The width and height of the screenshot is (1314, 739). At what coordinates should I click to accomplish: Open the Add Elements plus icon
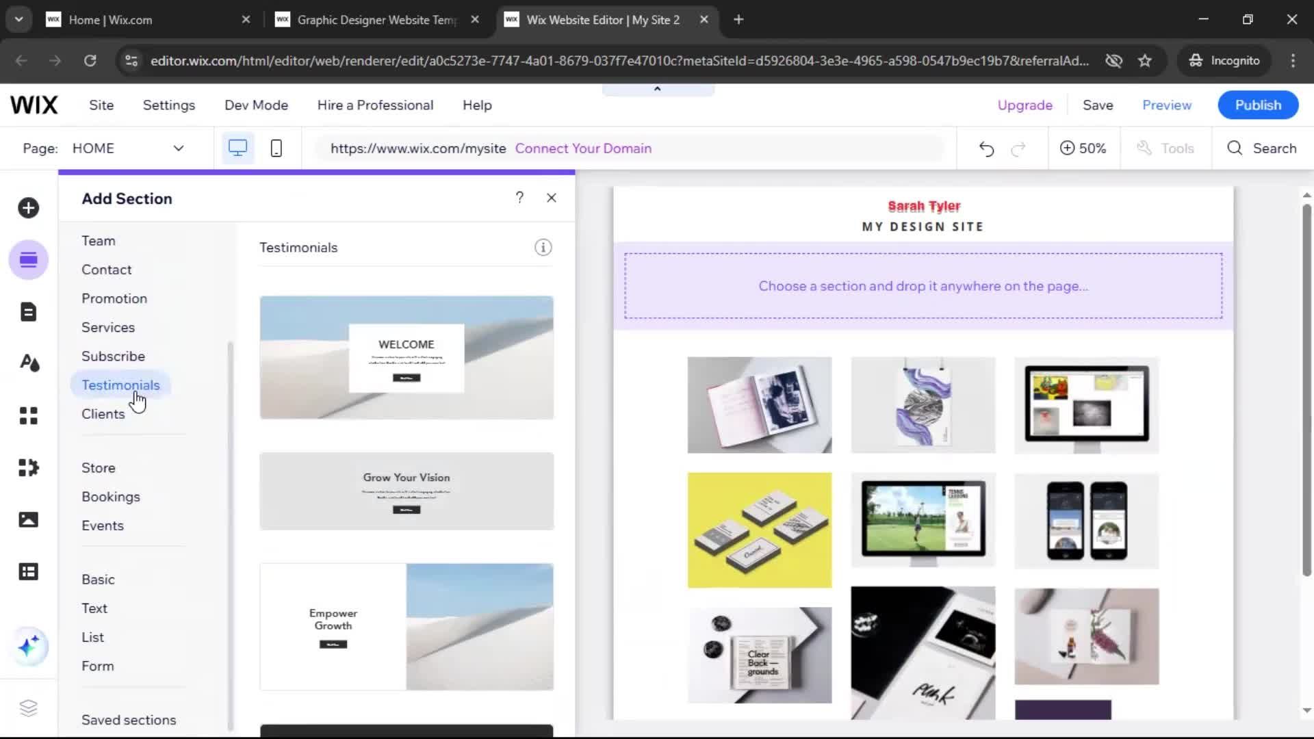point(28,208)
